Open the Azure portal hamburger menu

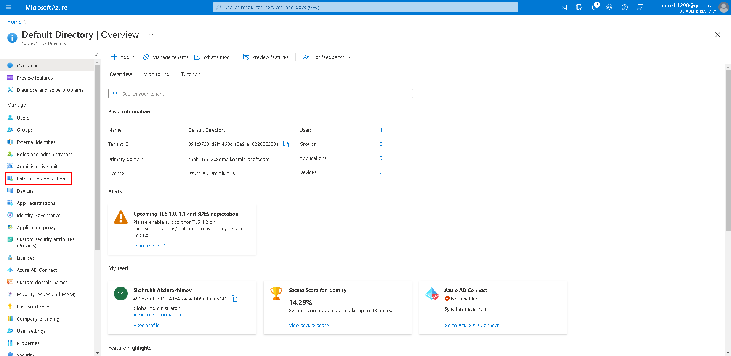pos(9,7)
